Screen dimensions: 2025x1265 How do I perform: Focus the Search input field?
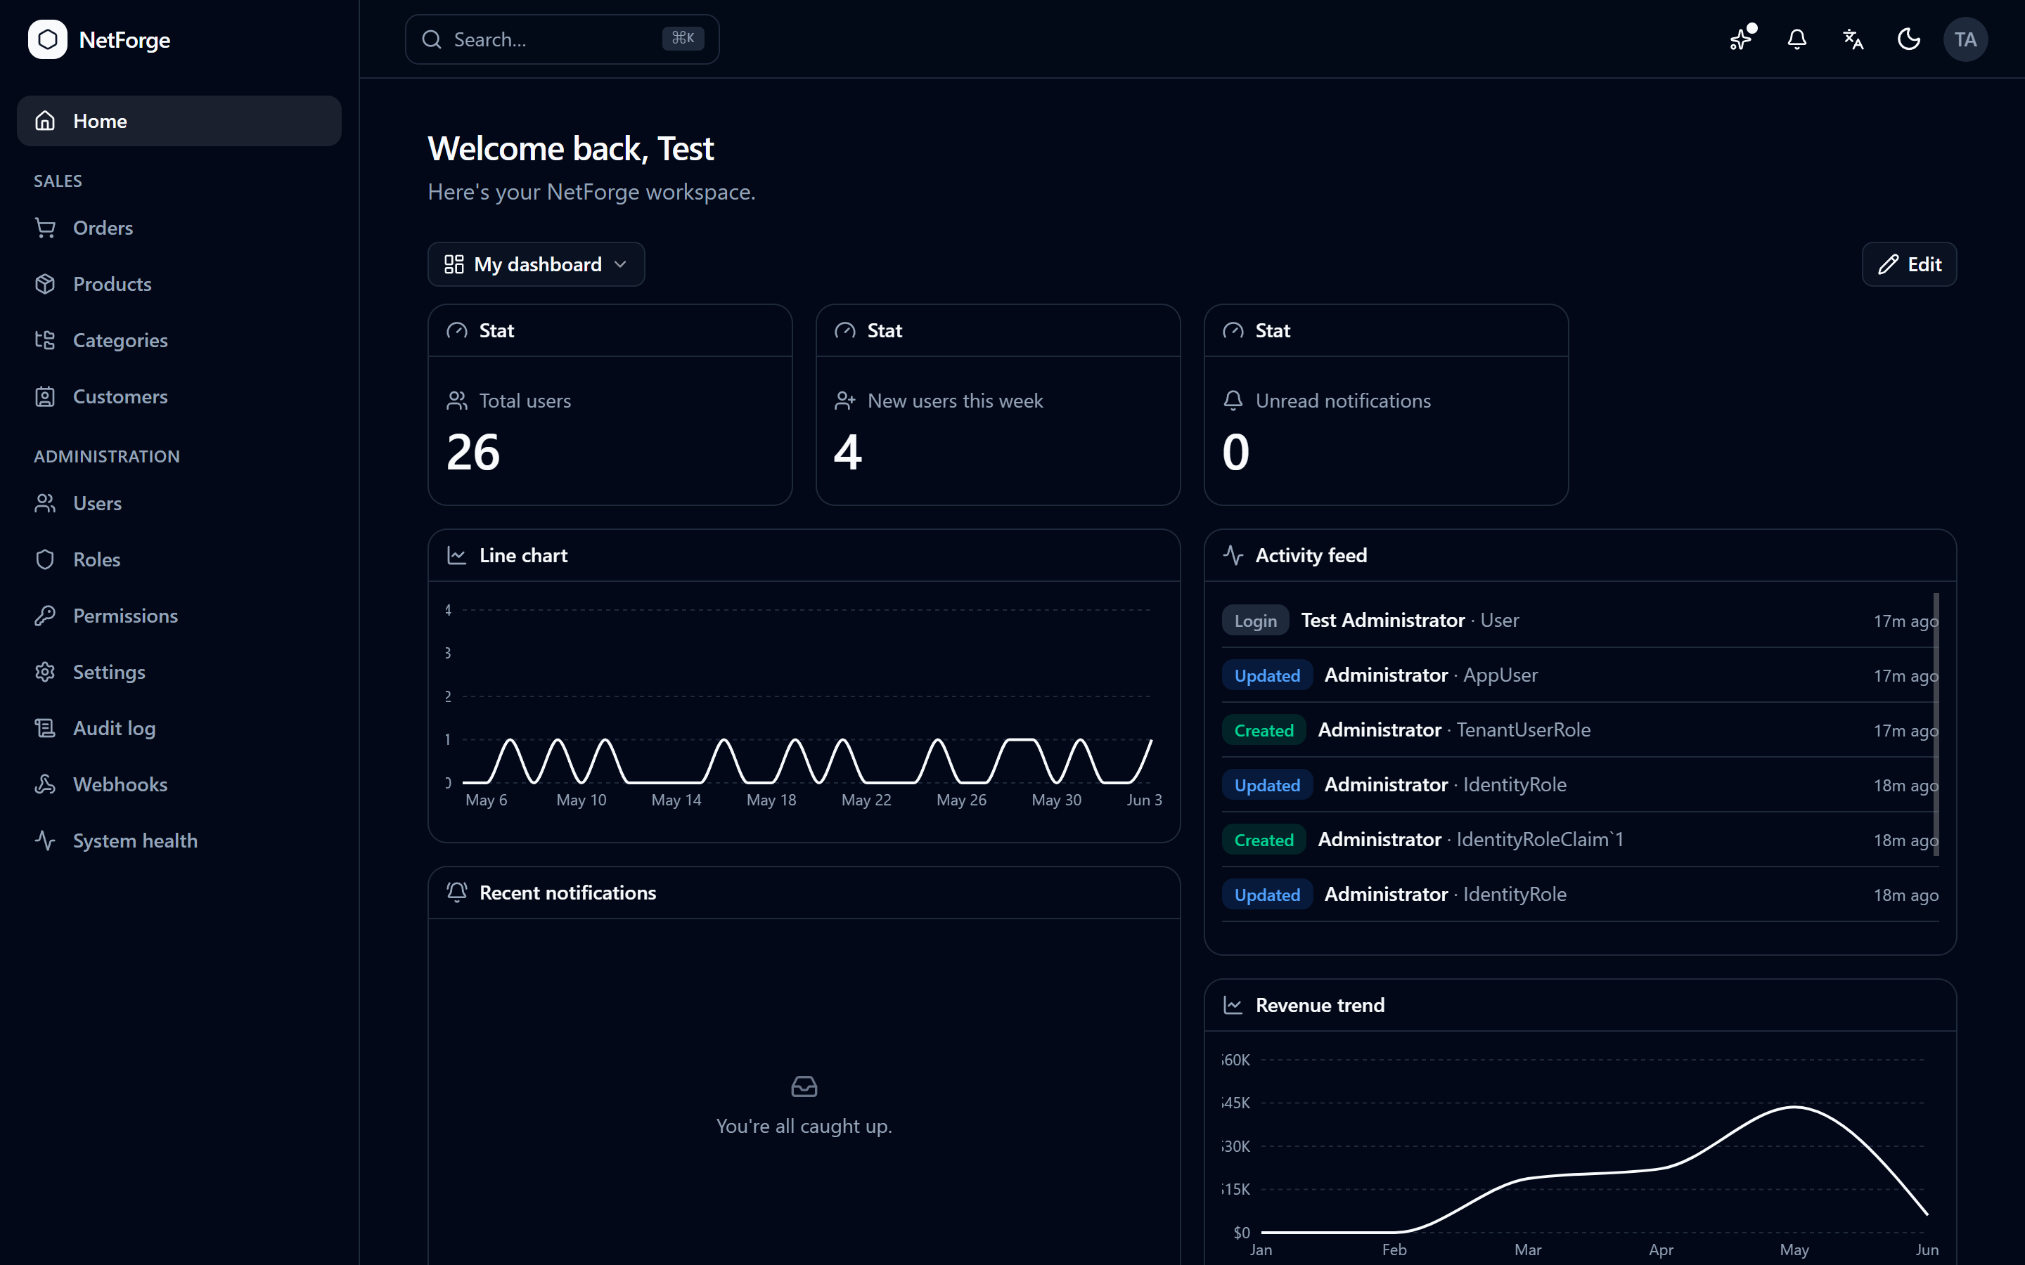point(562,39)
